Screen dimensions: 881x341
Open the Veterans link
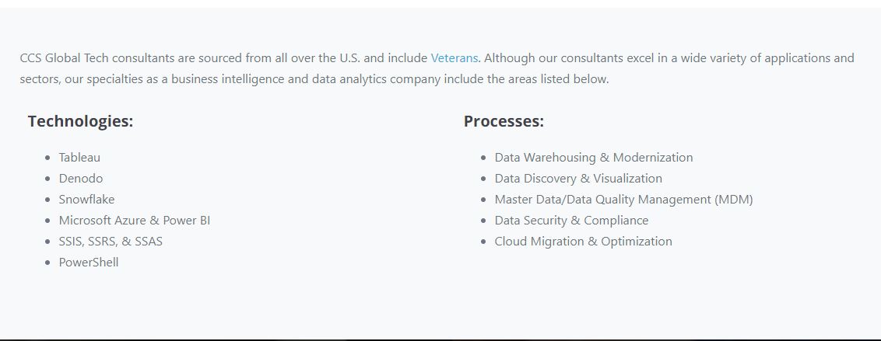tap(455, 57)
